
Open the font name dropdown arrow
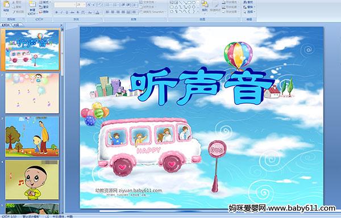point(74,5)
